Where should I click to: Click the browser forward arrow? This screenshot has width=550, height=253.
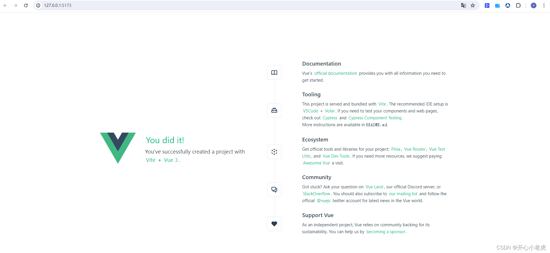pos(16,5)
